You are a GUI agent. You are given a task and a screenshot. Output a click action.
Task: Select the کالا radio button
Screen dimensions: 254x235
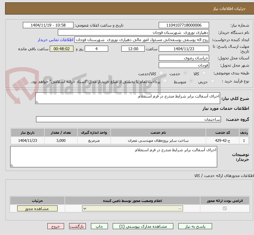[204, 73]
